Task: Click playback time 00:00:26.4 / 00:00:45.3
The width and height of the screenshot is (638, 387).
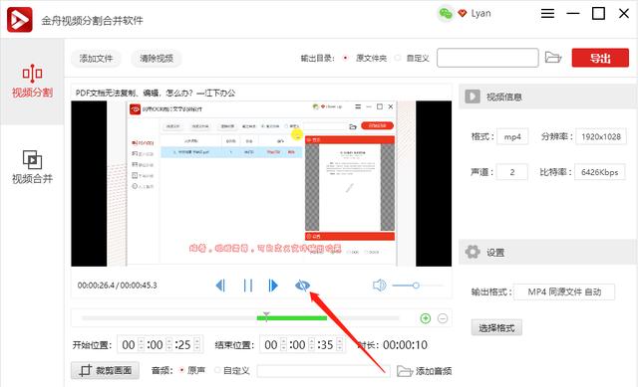Action: pos(118,286)
